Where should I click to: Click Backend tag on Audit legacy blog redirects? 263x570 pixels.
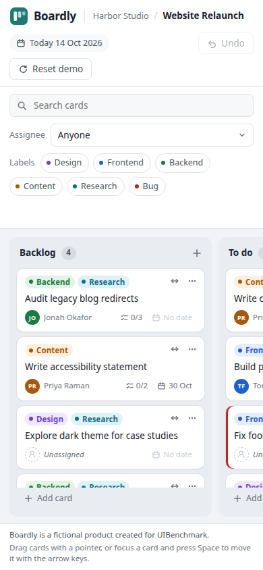(x=50, y=282)
